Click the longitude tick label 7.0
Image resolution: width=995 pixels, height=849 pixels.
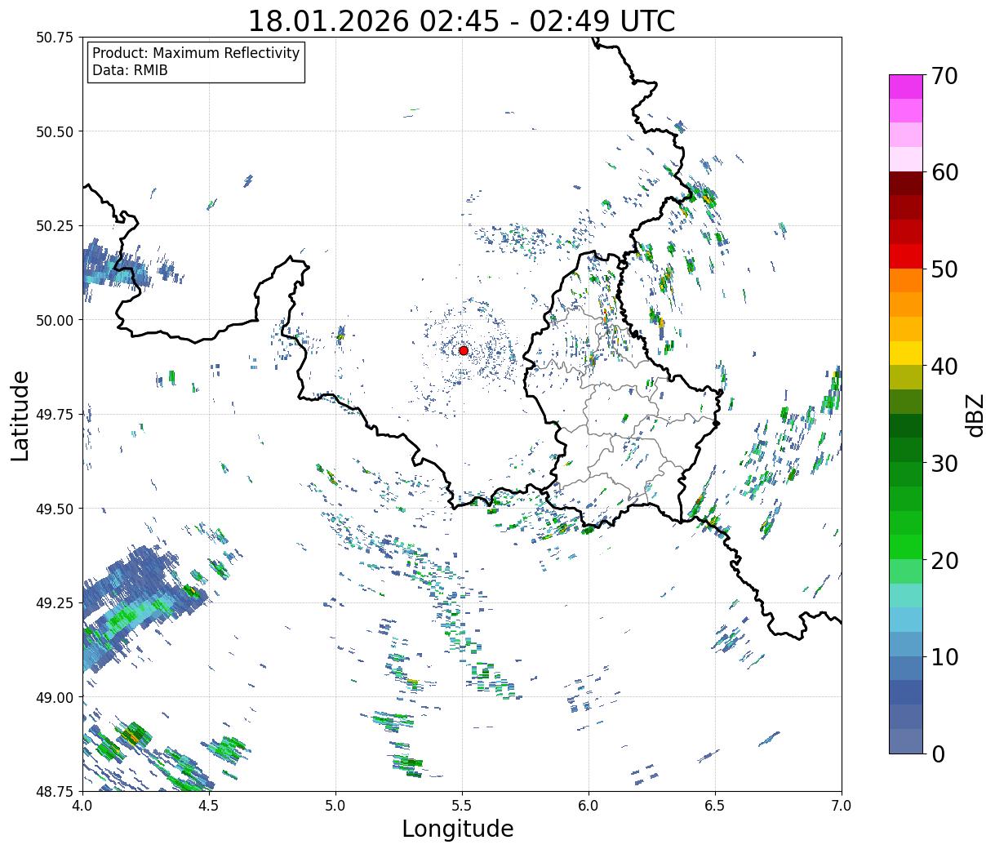pos(842,806)
